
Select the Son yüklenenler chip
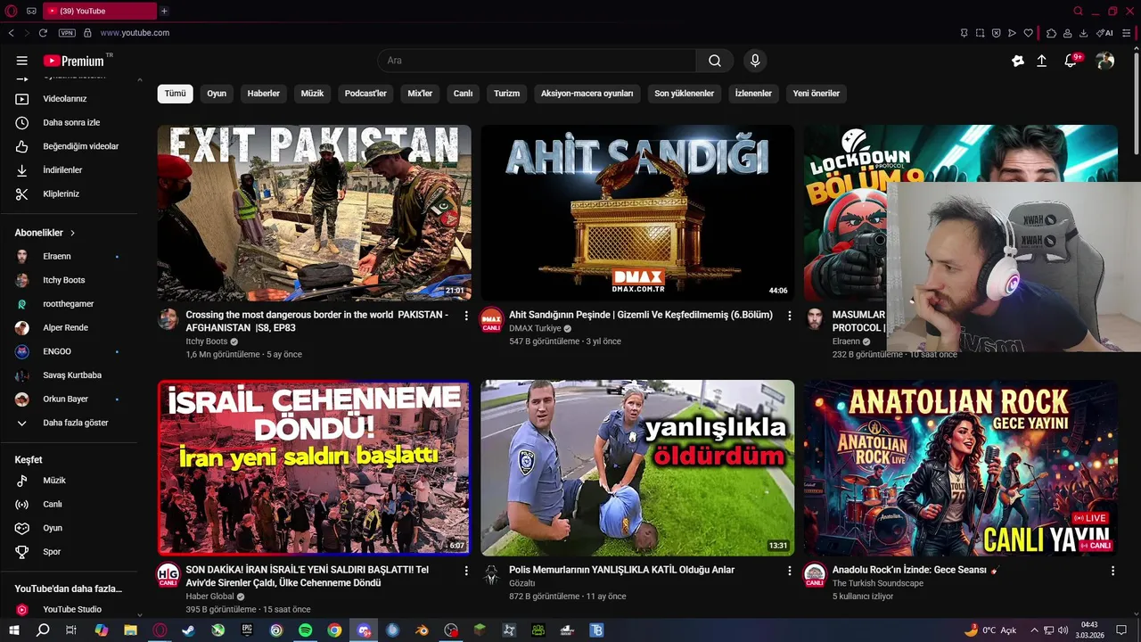(x=684, y=94)
